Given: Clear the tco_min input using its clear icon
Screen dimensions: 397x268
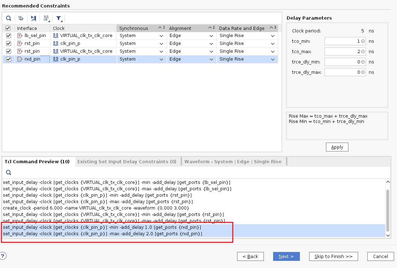Looking at the screenshot, I should tap(362, 41).
